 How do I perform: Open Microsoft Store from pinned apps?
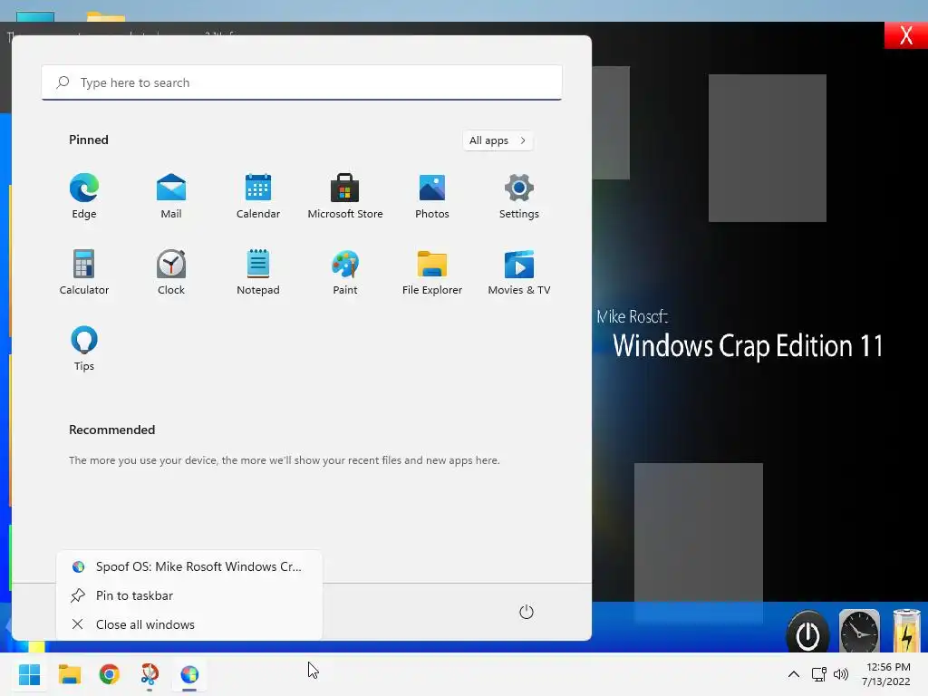click(x=345, y=197)
